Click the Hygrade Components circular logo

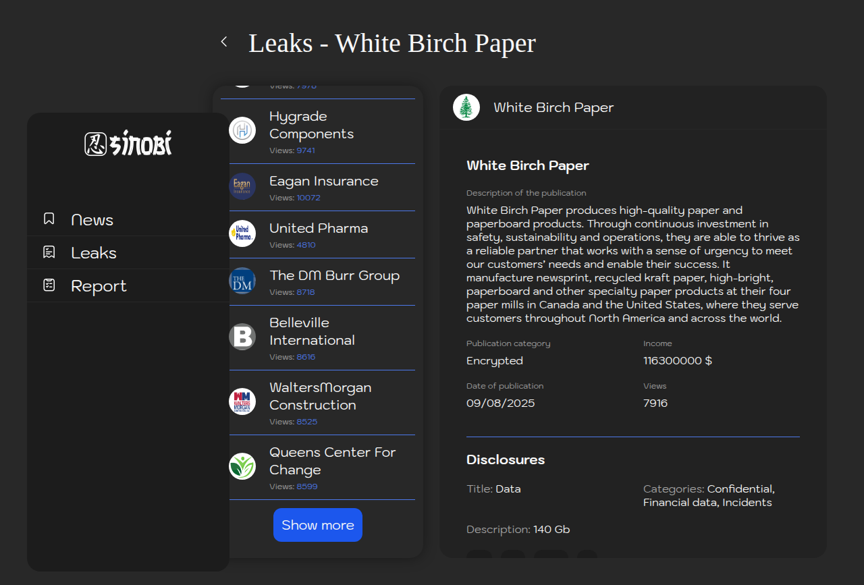[x=242, y=130]
